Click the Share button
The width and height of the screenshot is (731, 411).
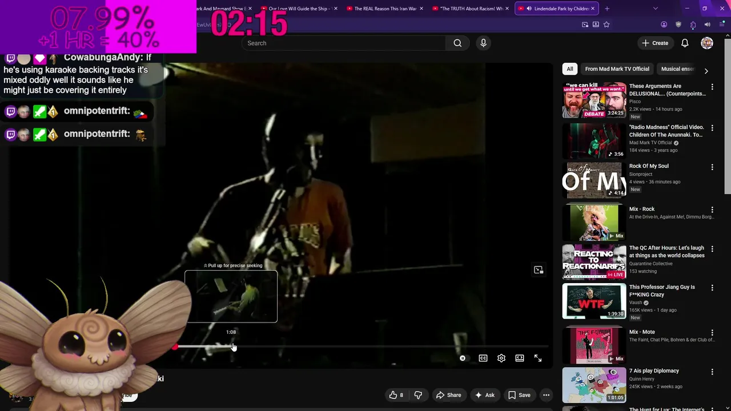[448, 395]
